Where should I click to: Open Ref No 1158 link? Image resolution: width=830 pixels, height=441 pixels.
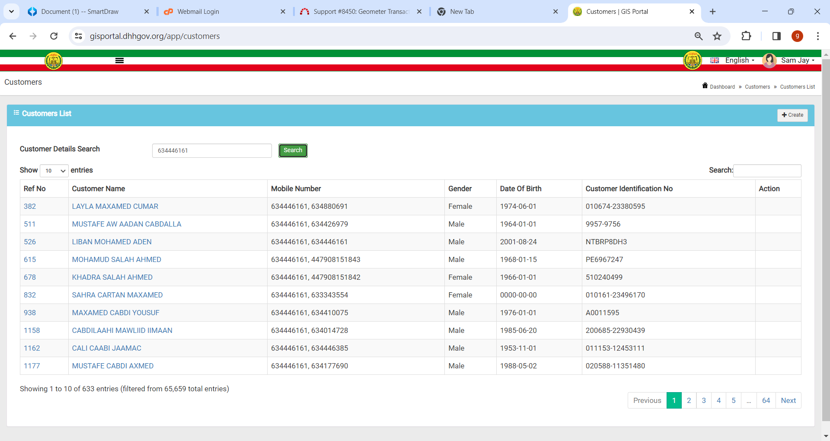[32, 330]
